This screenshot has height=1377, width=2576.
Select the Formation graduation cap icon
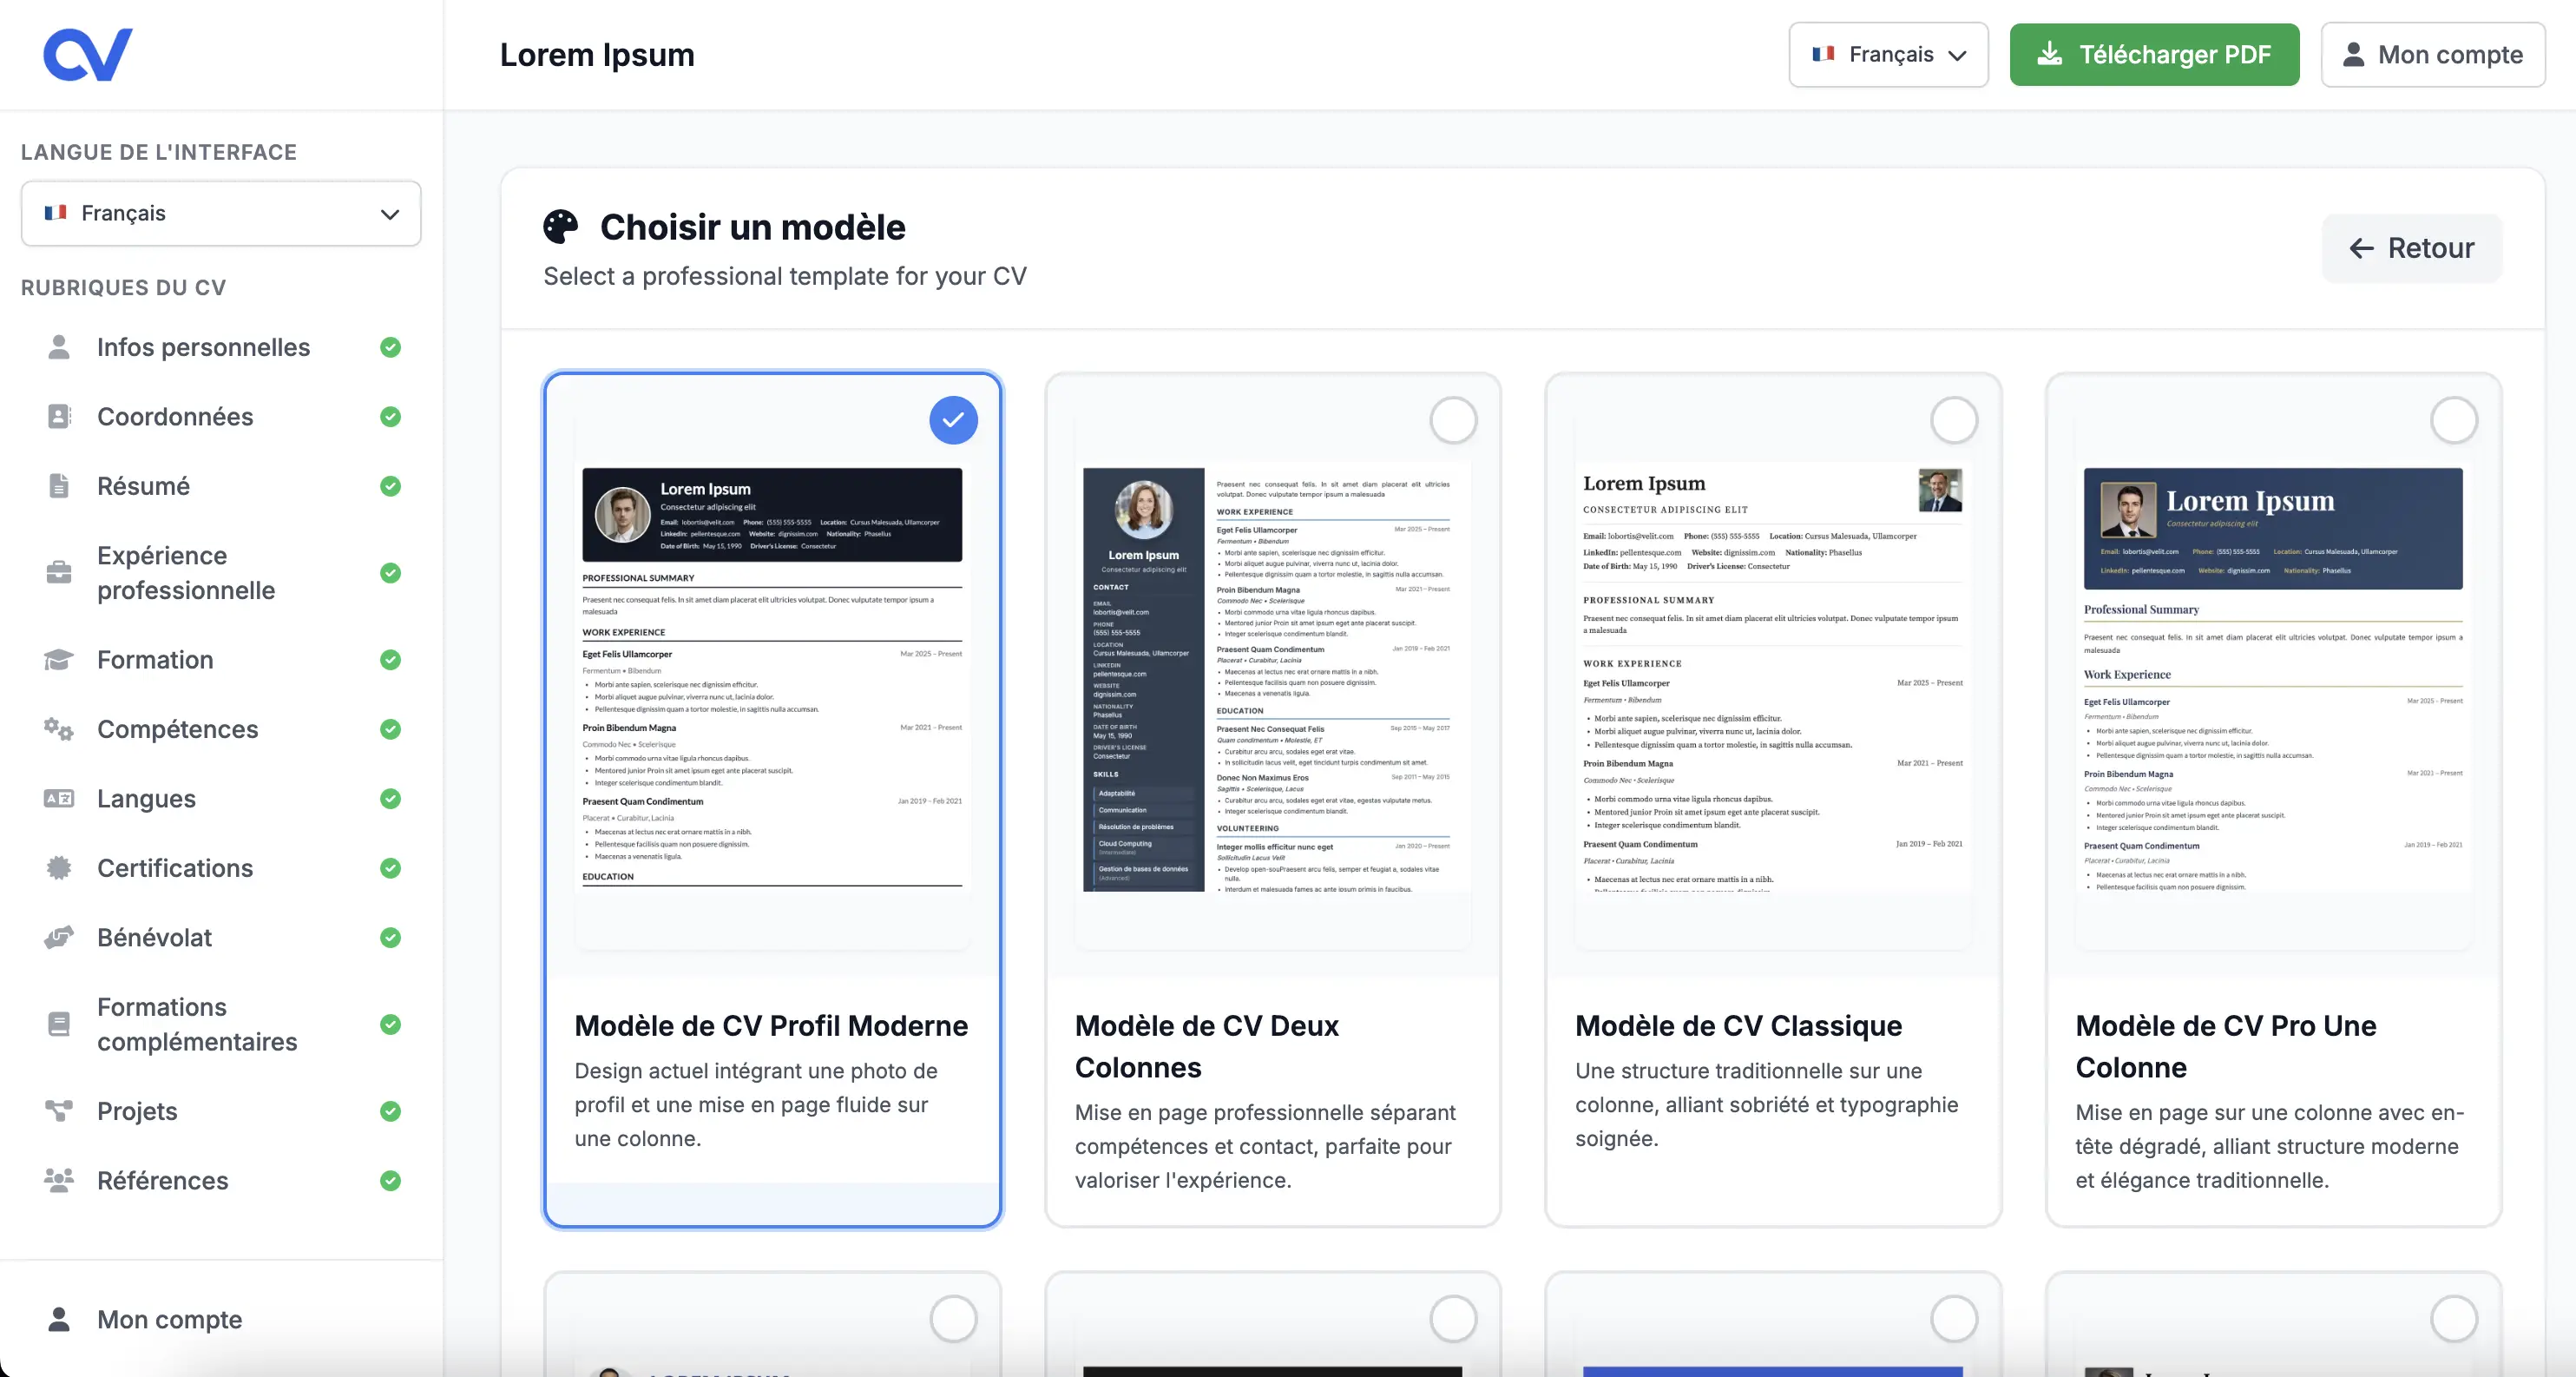point(58,659)
